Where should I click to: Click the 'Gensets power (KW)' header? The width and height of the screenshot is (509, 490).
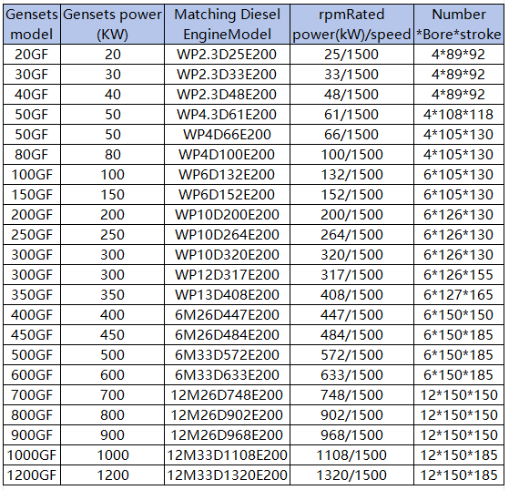pyautogui.click(x=112, y=25)
